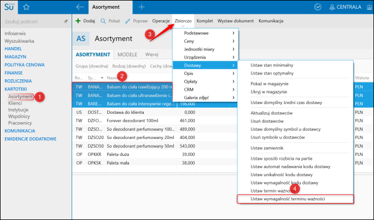Choose Ustaw zamiennik
Screen dimensions: 374x220
(267, 148)
